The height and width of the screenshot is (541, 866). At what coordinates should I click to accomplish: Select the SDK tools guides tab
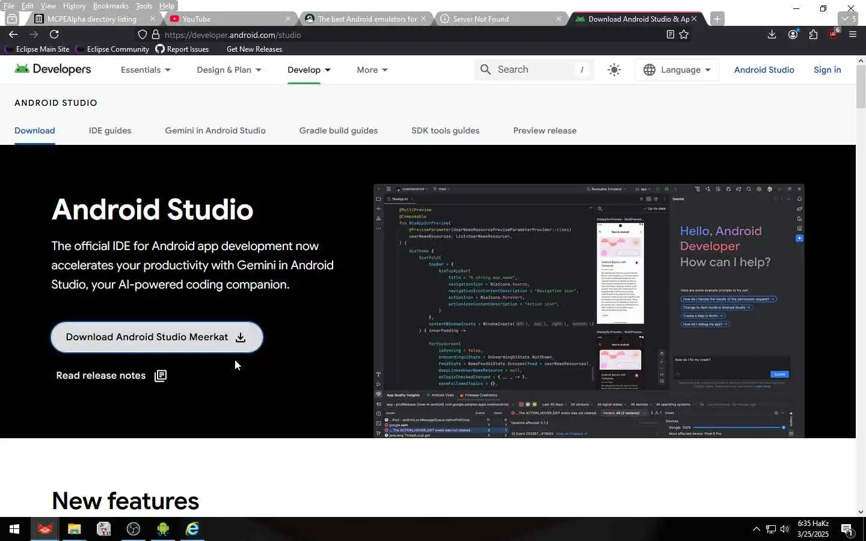pyautogui.click(x=446, y=130)
